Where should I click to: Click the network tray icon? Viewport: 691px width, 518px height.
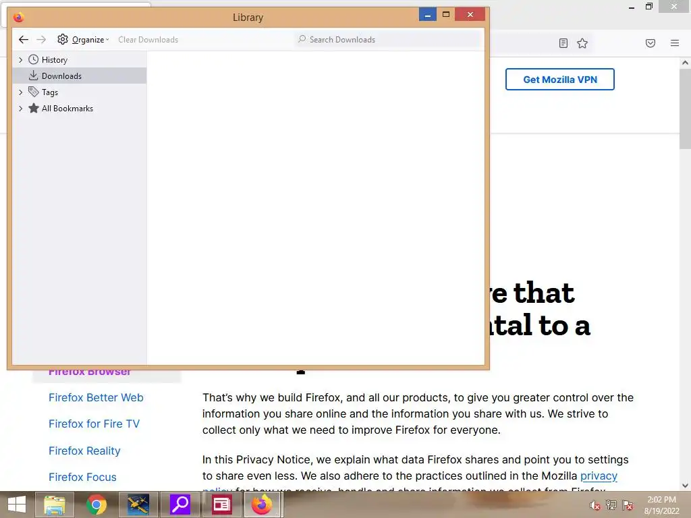coord(611,505)
